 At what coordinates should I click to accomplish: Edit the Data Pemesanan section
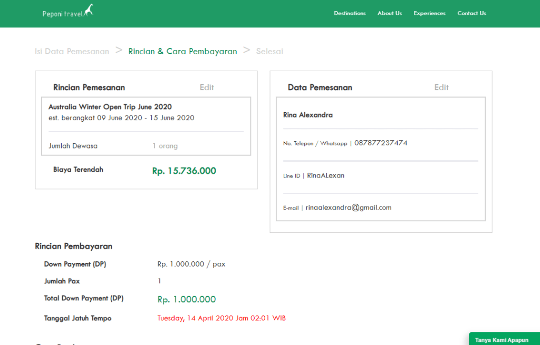point(441,87)
